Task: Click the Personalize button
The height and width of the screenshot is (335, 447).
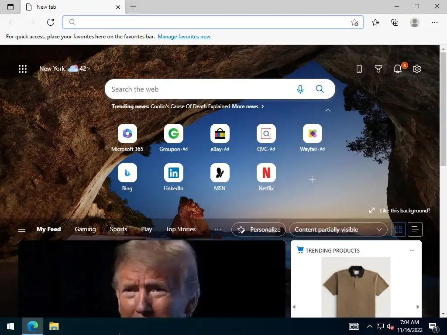Action: pos(258,229)
